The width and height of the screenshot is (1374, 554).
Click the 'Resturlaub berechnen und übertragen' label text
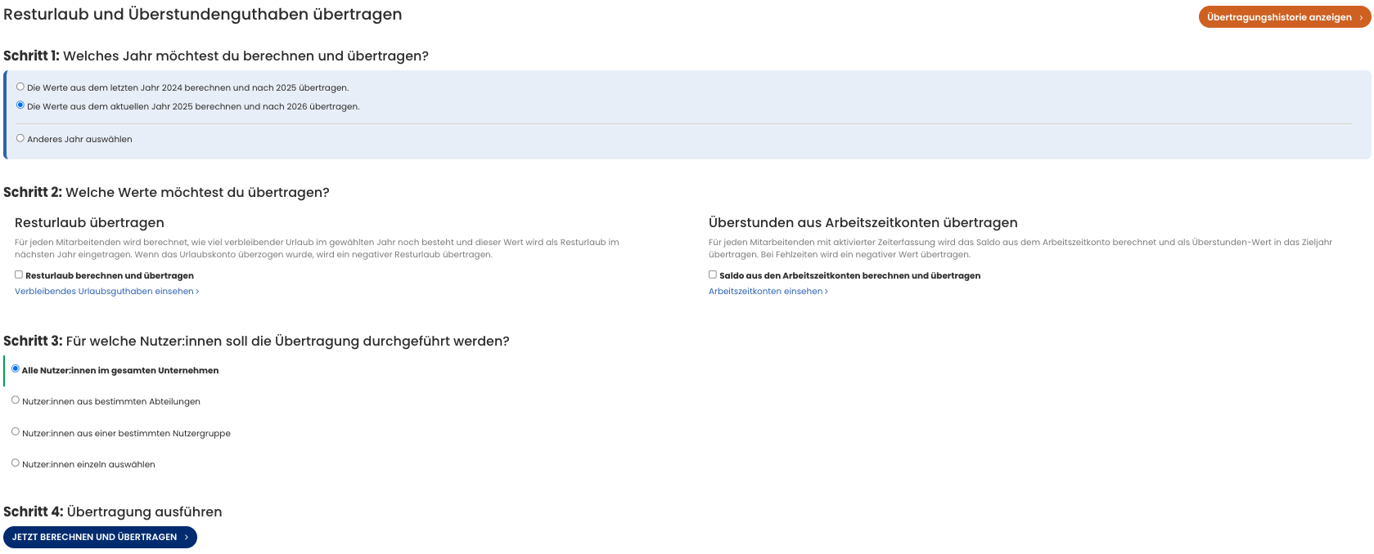(110, 276)
